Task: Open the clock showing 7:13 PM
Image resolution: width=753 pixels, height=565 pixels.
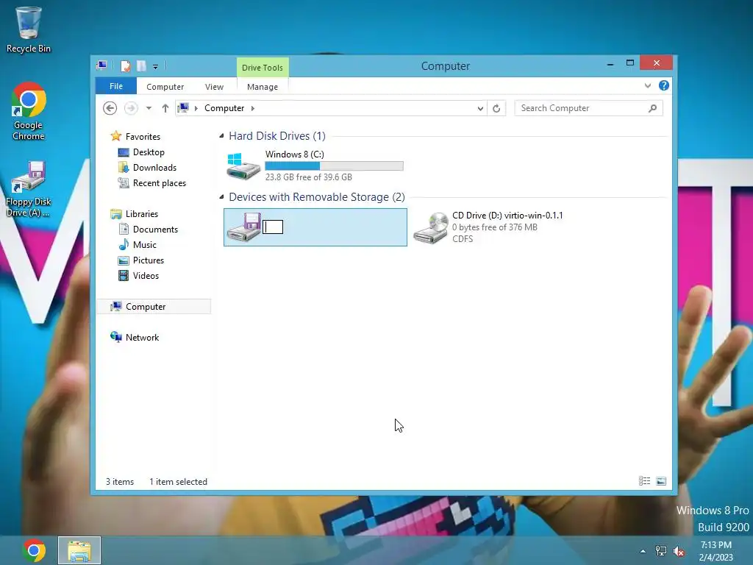Action: 716,551
